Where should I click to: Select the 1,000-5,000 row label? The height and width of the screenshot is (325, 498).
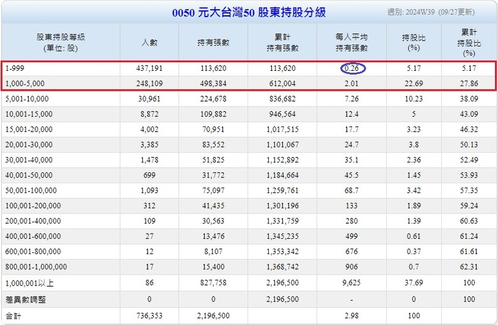(25, 84)
